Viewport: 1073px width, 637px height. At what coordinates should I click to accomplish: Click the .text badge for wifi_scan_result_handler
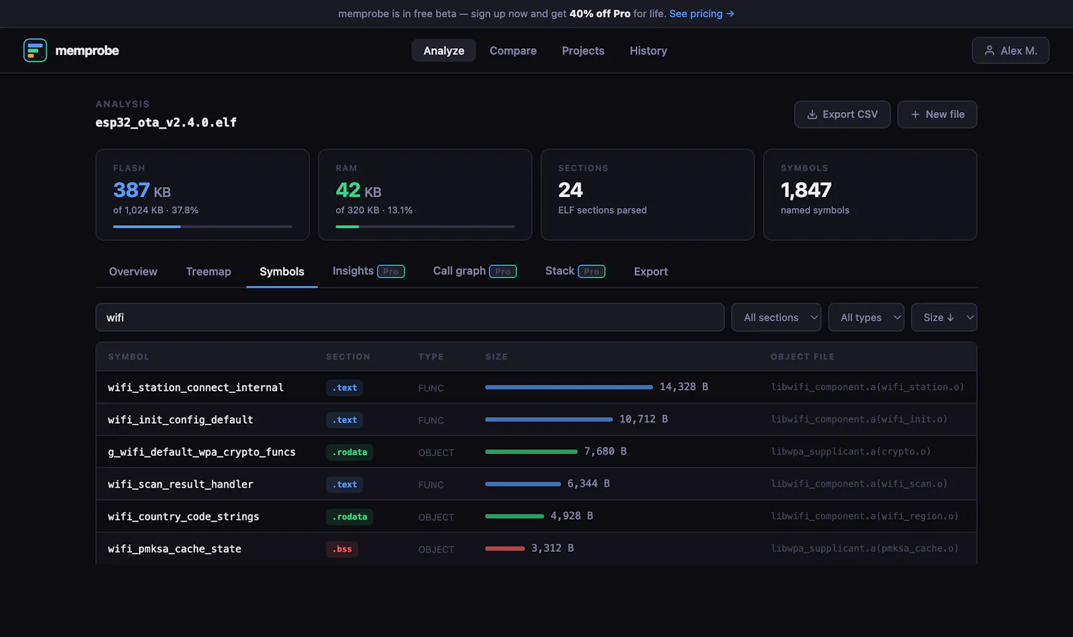point(345,484)
